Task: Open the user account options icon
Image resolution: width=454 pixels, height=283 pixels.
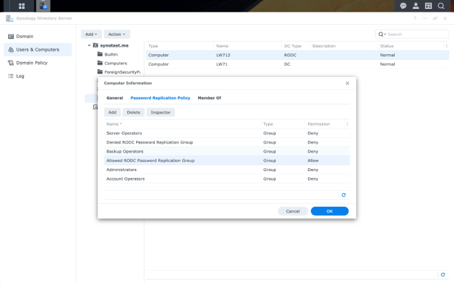Action: (416, 5)
